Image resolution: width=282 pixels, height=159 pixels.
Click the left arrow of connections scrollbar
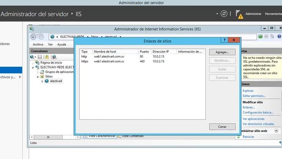pos(32,137)
